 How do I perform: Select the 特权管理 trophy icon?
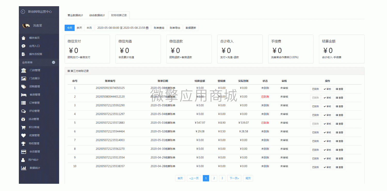click(x=23, y=144)
